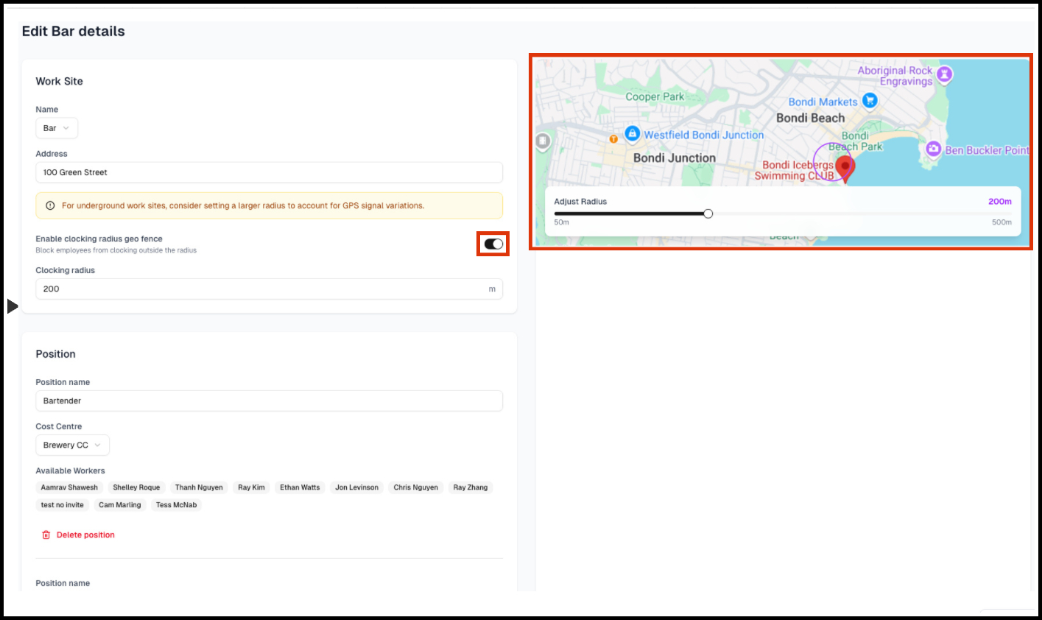Screen dimensions: 1042x620
Task: Select the Ethan Watts worker tag
Action: click(x=300, y=487)
